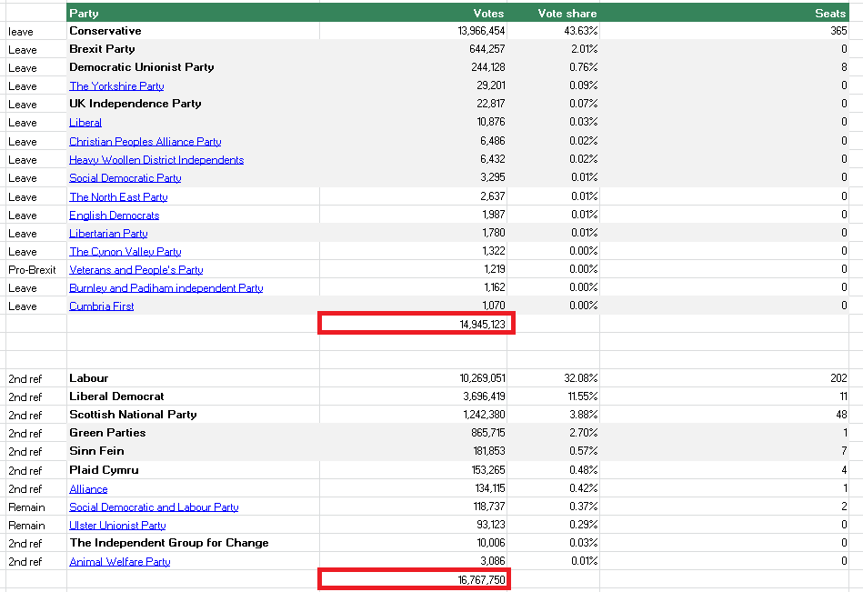Select Liberal Democrat vote share 11.55% cell
Screen dimensions: 863x592
(553, 396)
